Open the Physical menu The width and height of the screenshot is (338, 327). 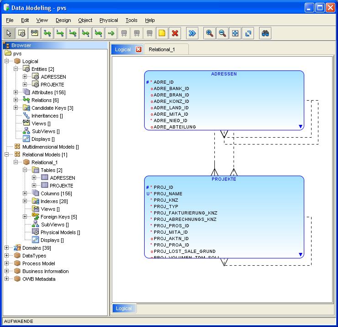point(109,20)
